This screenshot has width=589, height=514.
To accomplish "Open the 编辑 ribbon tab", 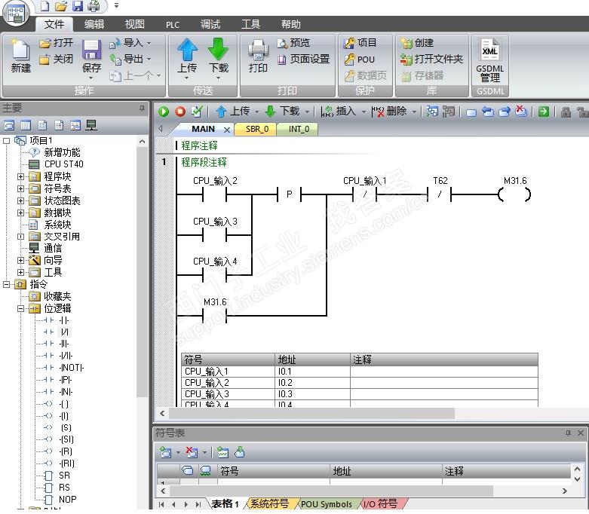I will (x=94, y=24).
